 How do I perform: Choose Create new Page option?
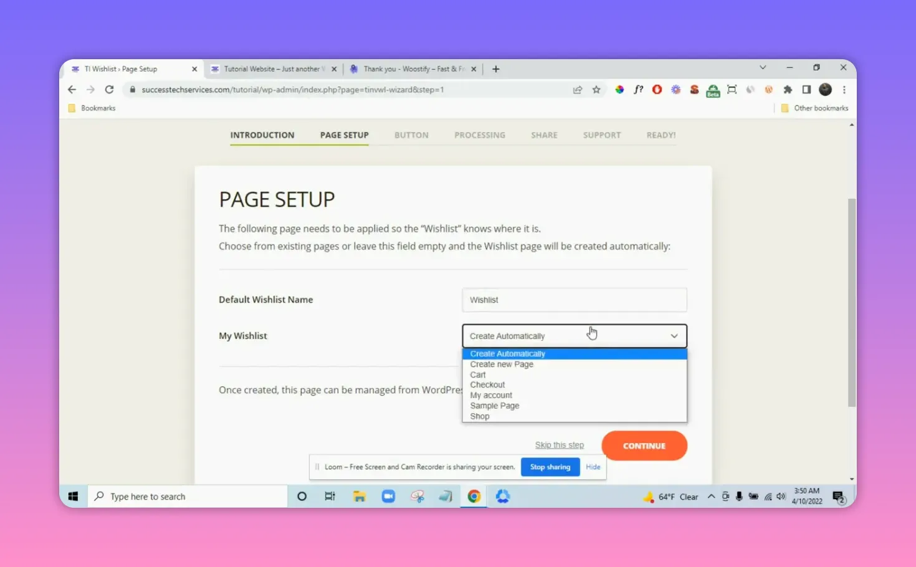click(x=502, y=364)
